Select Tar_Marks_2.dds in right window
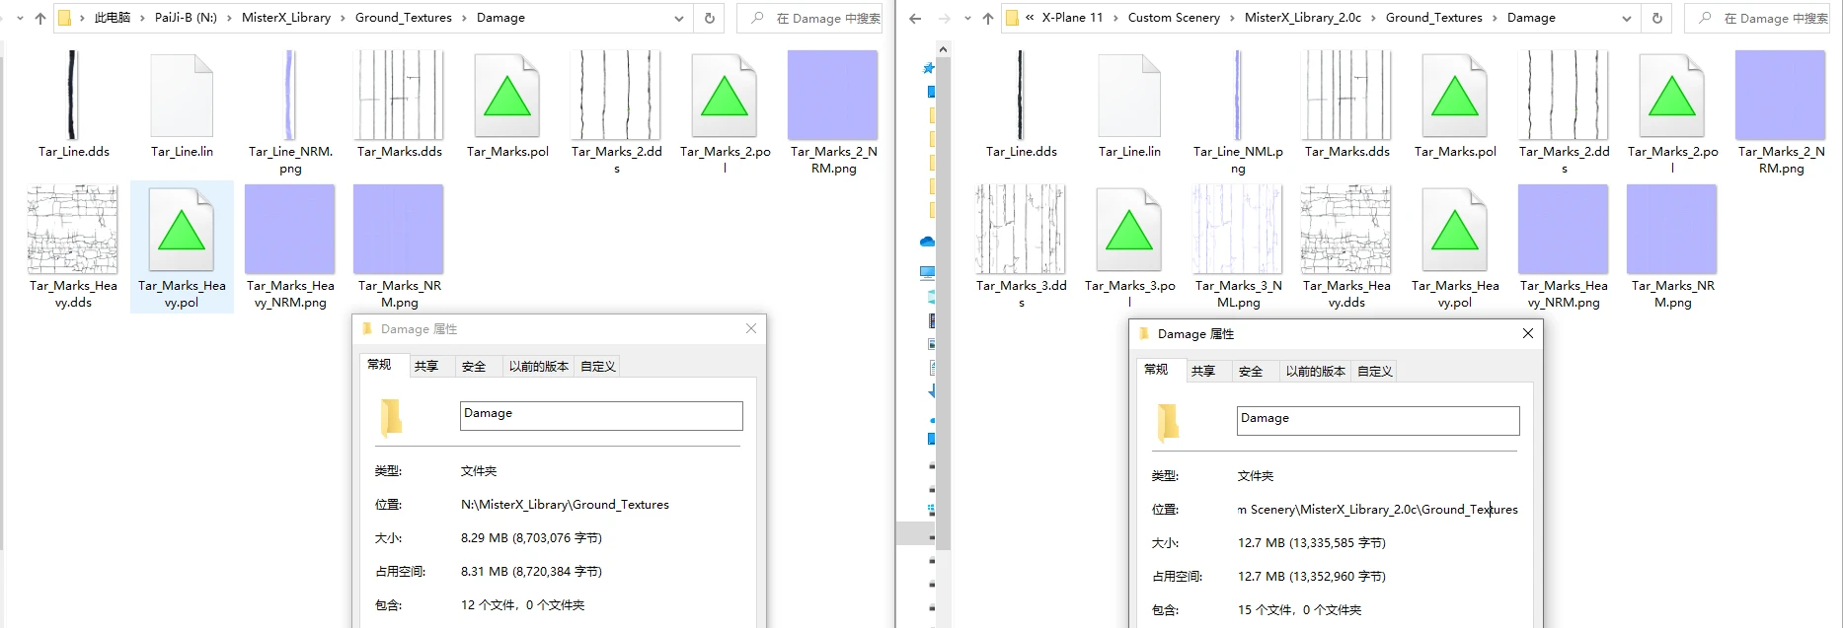 [x=1564, y=112]
